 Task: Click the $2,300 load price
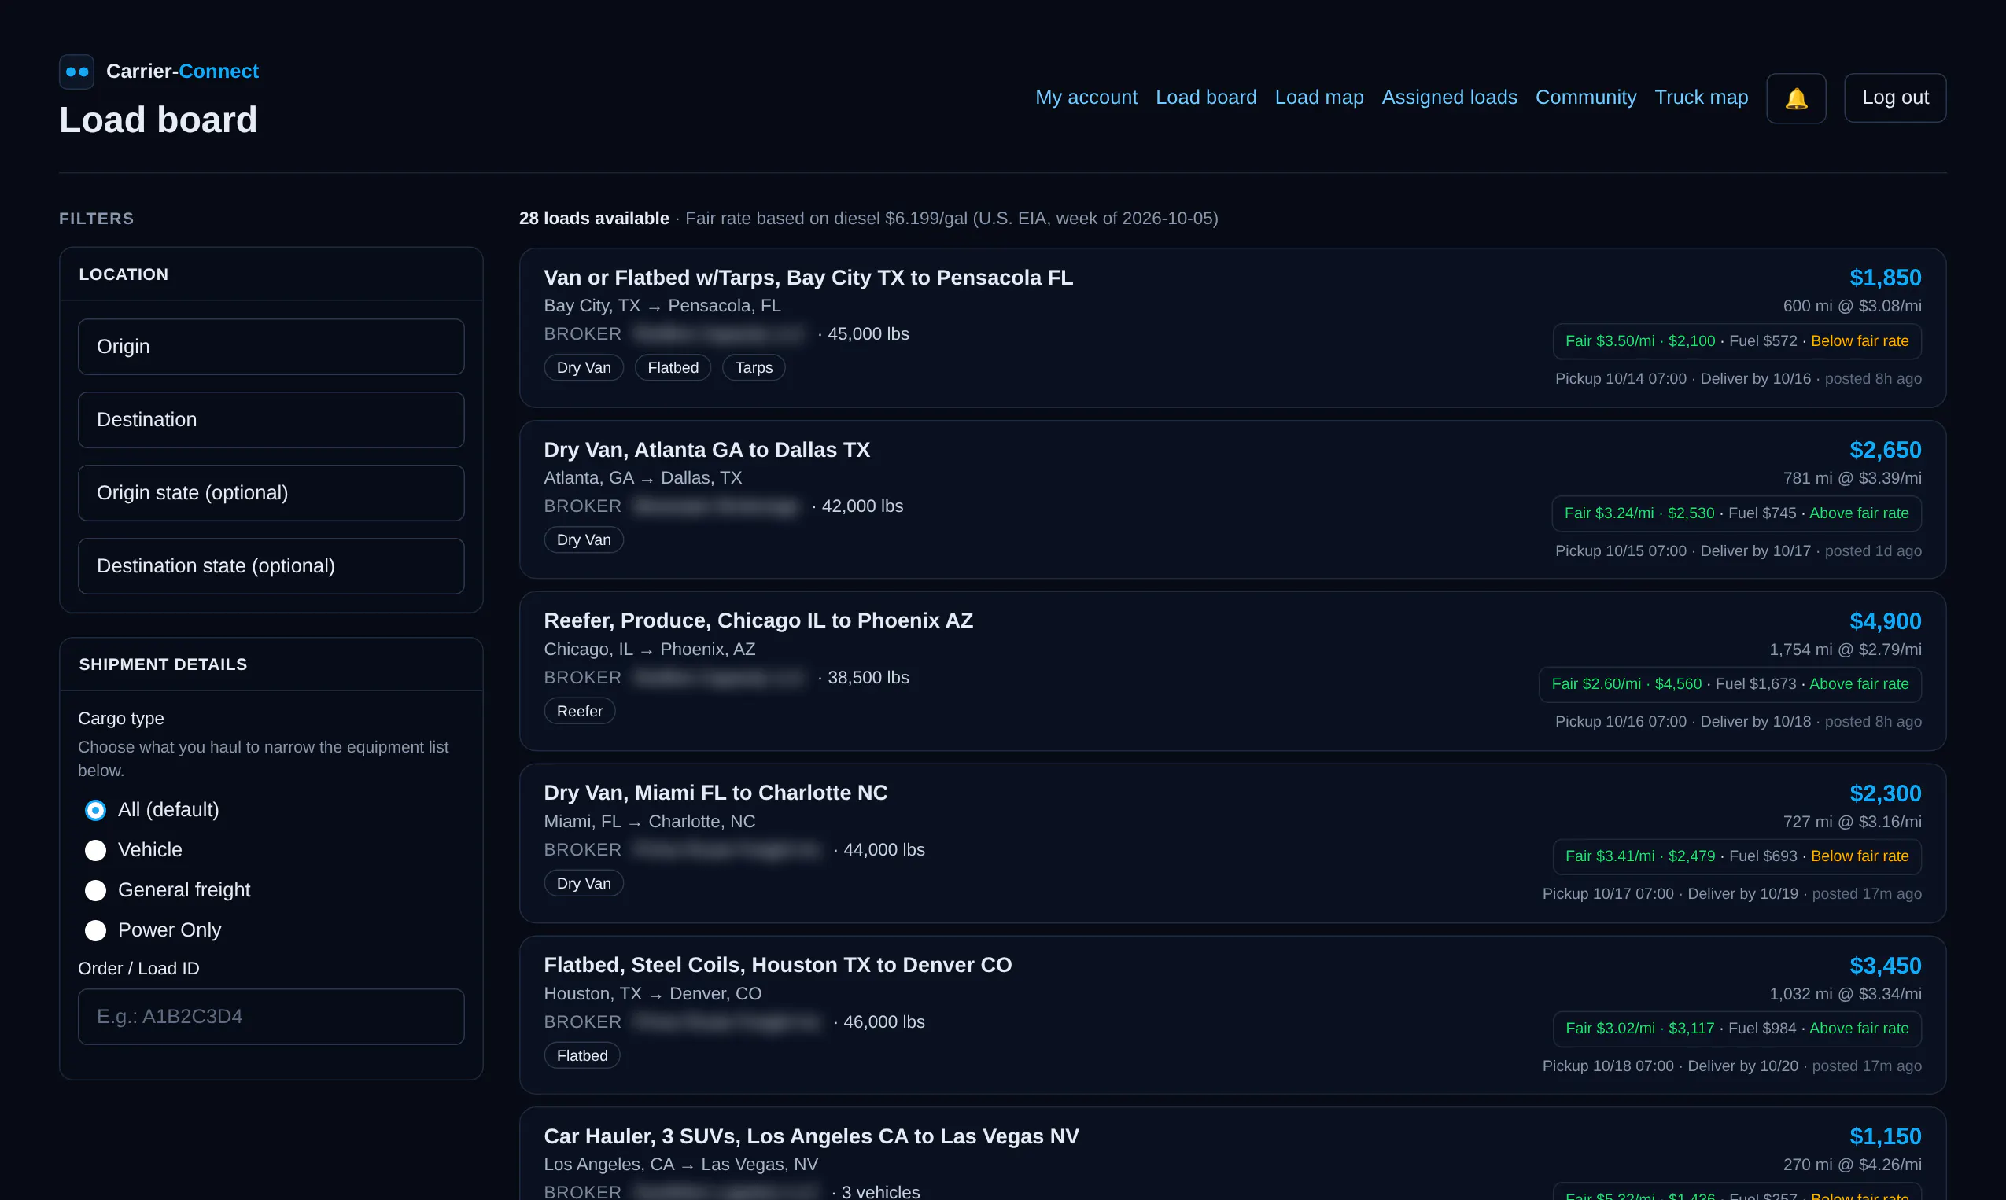tap(1886, 793)
